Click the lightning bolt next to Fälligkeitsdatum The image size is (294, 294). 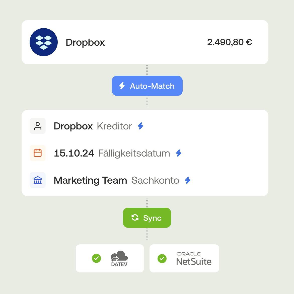point(179,153)
